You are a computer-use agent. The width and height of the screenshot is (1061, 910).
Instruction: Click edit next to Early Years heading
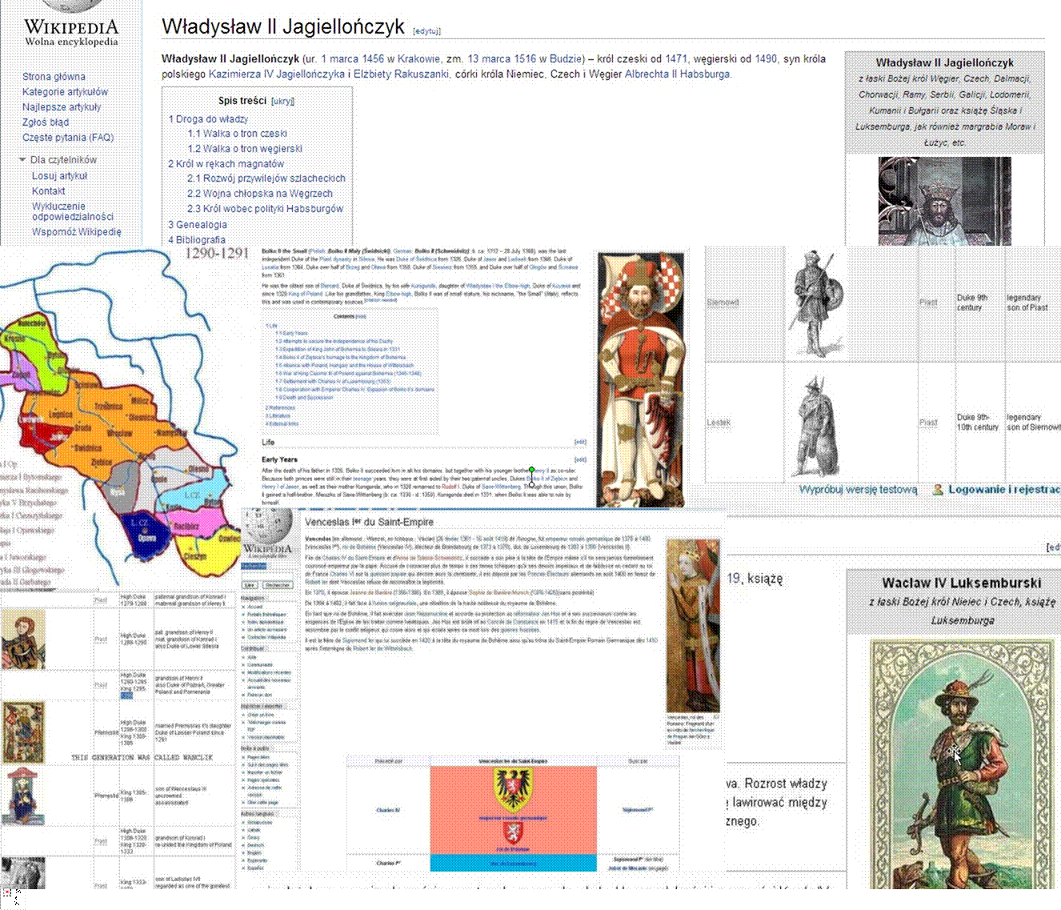579,460
